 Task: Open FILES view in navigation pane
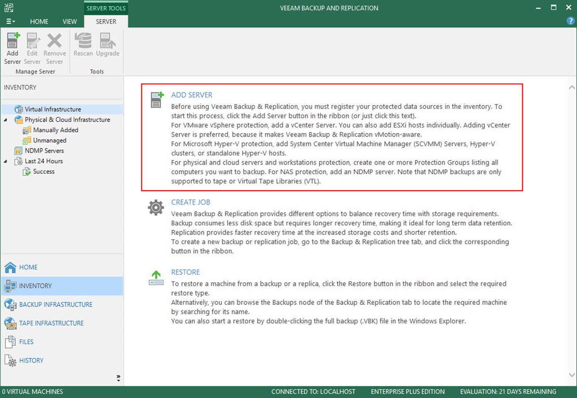click(62, 342)
